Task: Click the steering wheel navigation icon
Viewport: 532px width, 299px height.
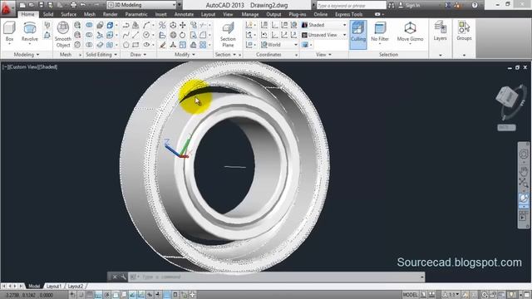Action: [524, 154]
